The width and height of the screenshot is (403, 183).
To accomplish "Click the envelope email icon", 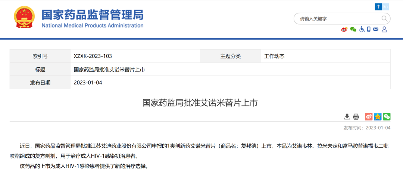I will point(376,29).
